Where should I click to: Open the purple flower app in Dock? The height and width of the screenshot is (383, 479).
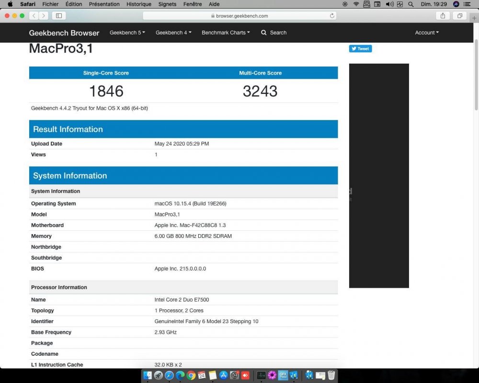click(272, 375)
